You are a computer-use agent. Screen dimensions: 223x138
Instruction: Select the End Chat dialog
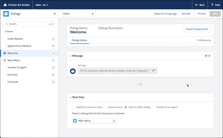point(12,74)
